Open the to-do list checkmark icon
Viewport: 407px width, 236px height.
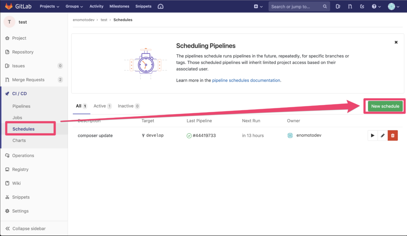tap(362, 6)
